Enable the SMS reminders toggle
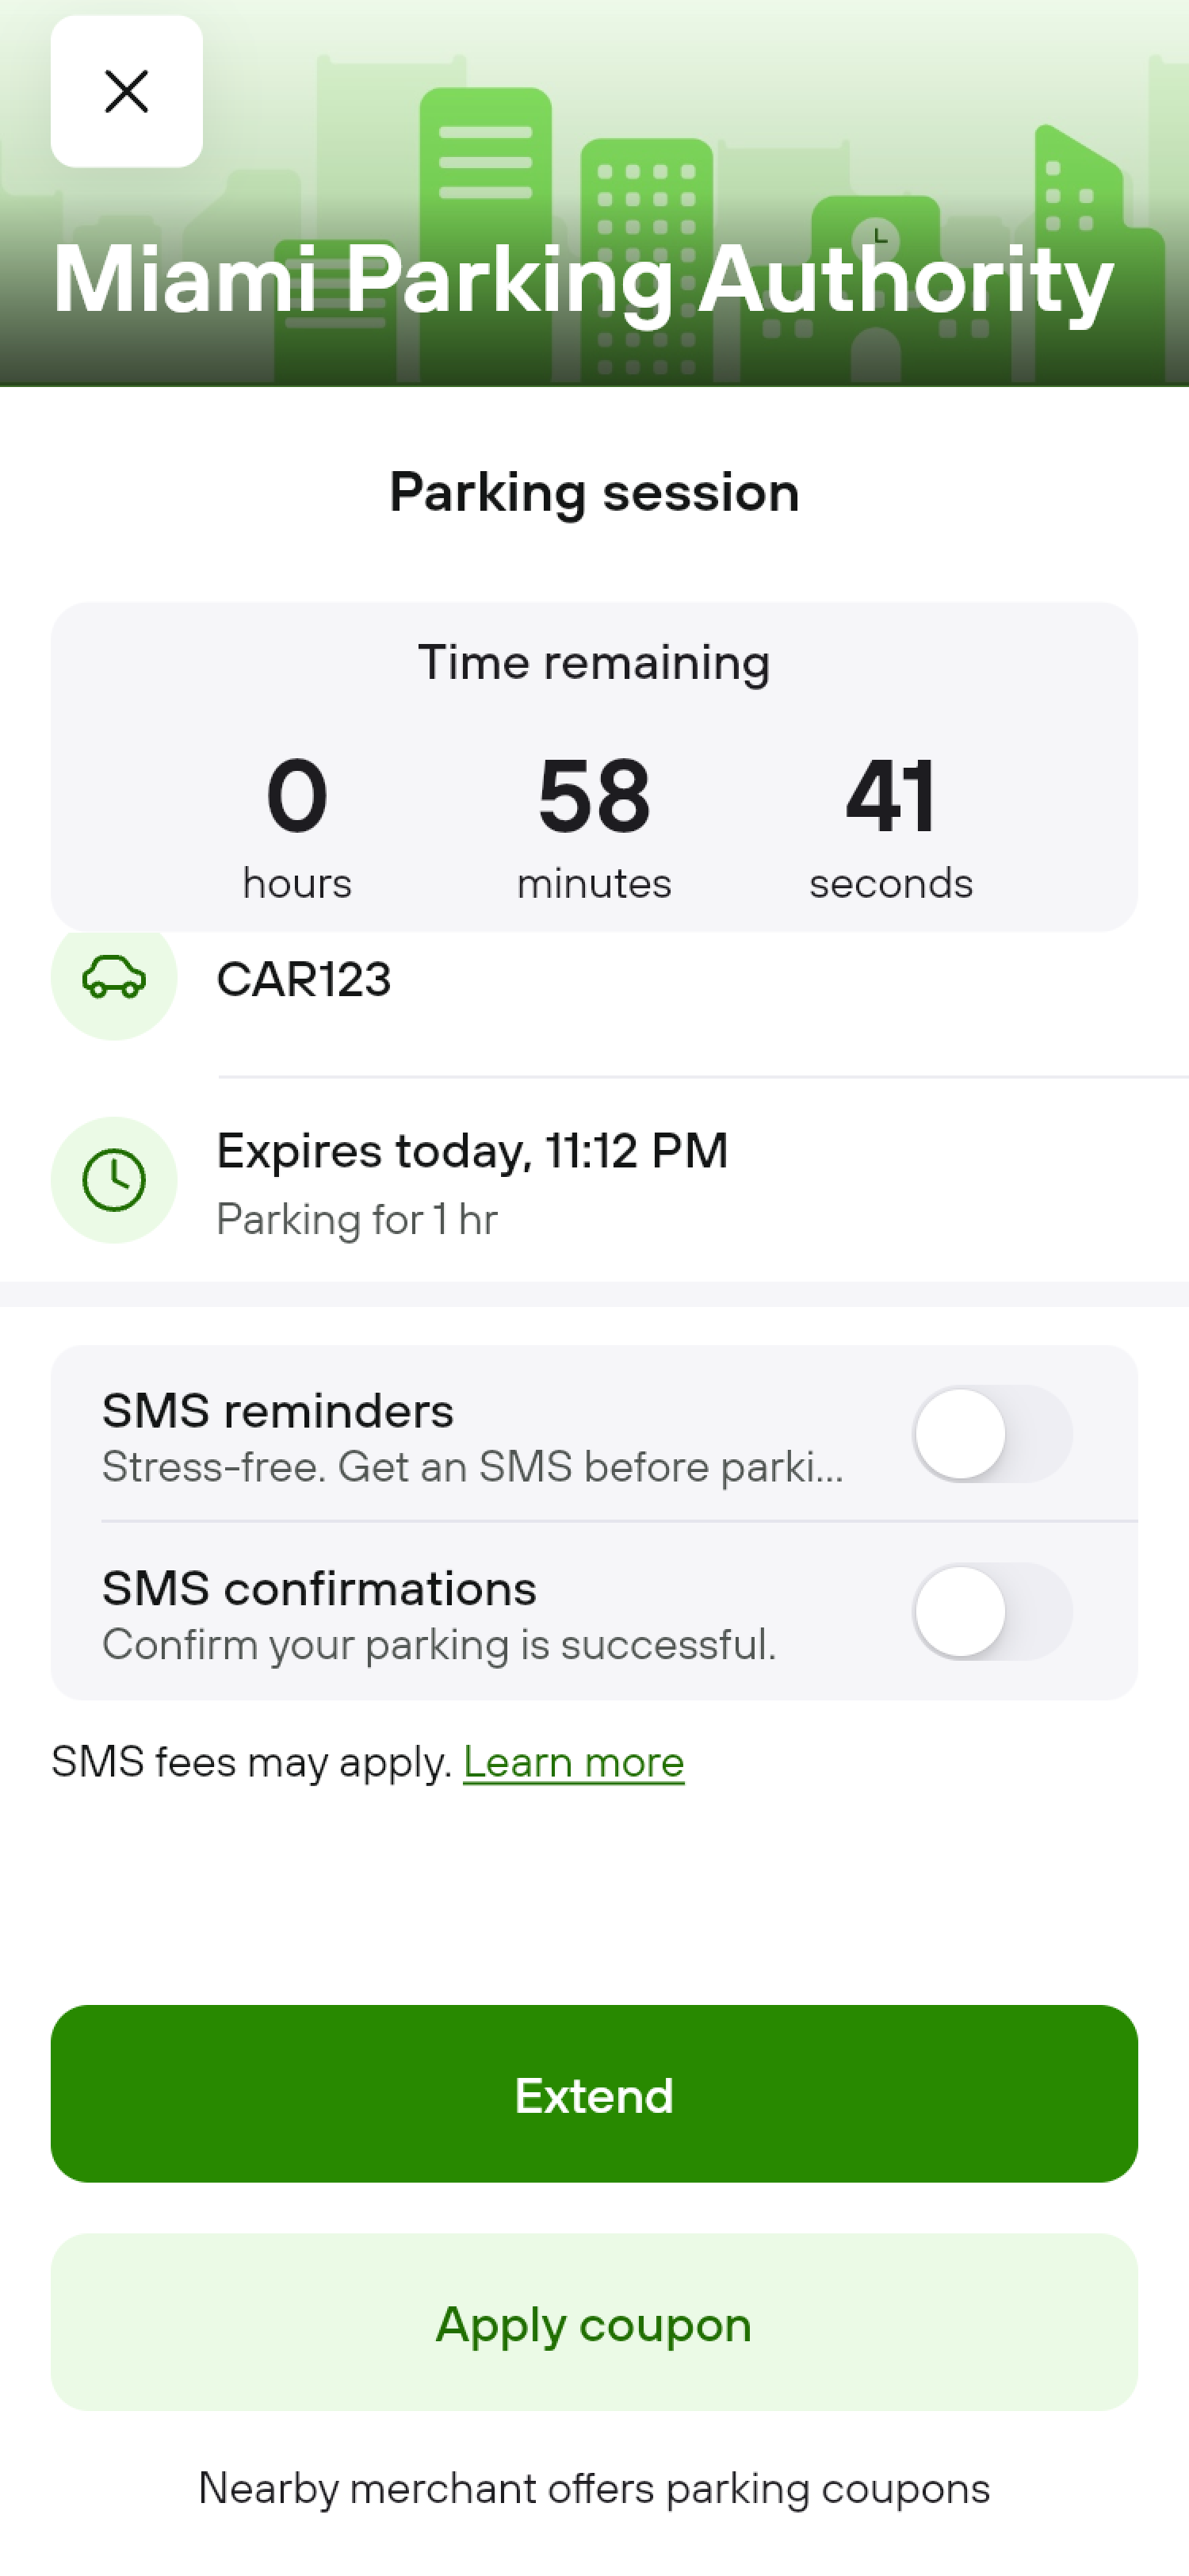This screenshot has height=2576, width=1189. pyautogui.click(x=991, y=1434)
